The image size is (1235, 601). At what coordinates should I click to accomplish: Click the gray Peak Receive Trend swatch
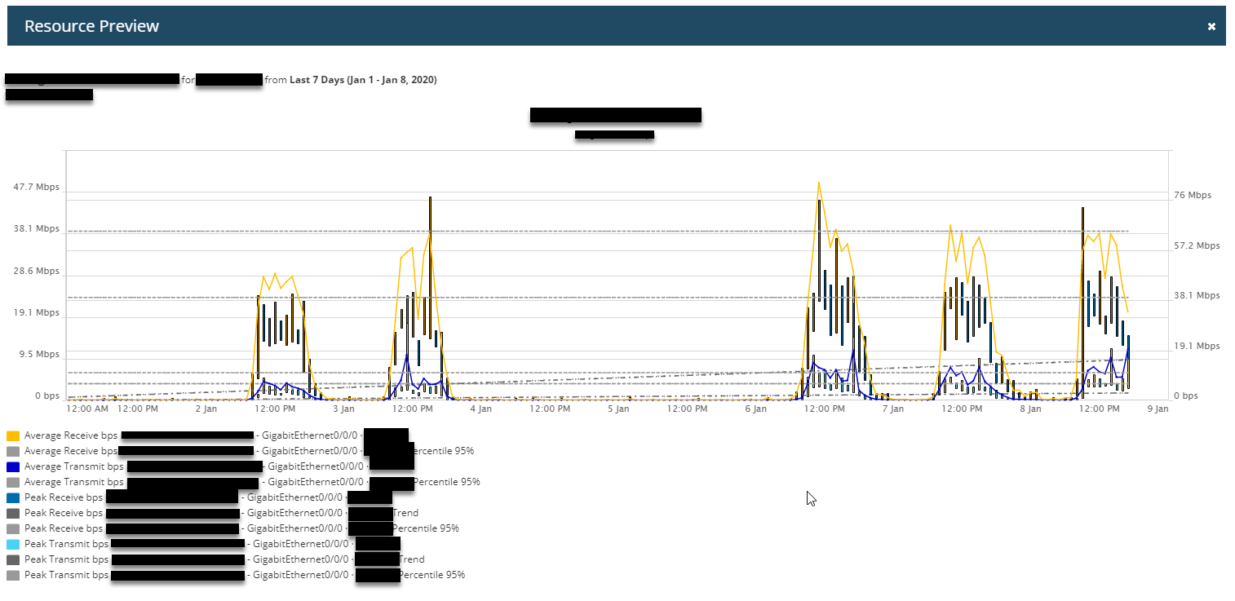point(12,513)
